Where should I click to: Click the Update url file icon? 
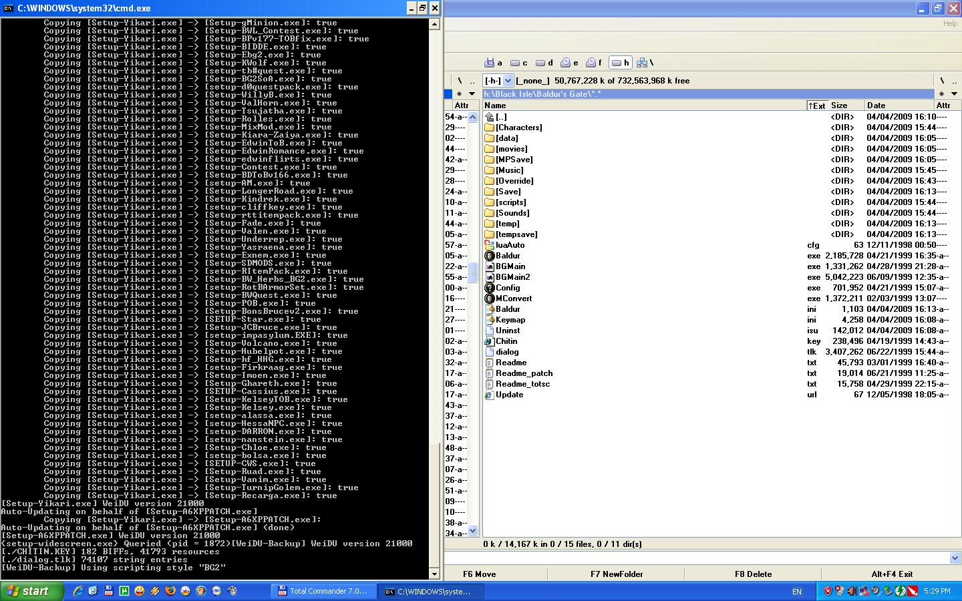tap(489, 395)
